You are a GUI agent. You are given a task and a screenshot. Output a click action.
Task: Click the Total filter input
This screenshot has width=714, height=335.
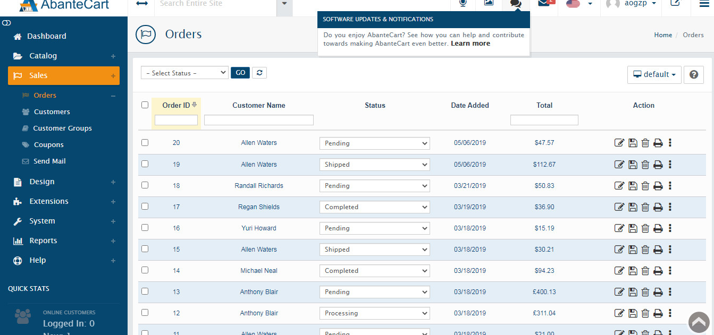pyautogui.click(x=544, y=121)
